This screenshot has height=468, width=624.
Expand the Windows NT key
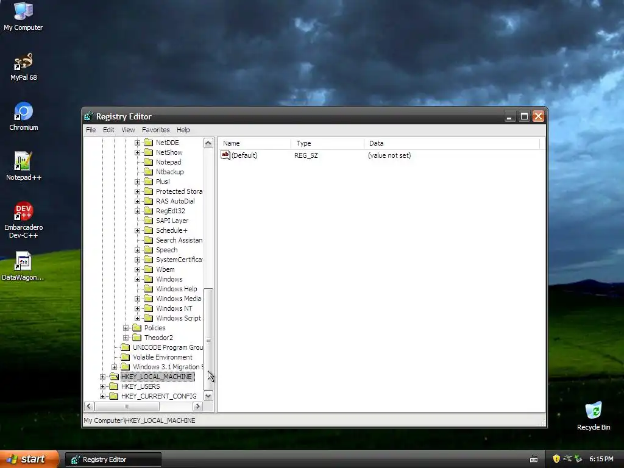click(x=137, y=308)
